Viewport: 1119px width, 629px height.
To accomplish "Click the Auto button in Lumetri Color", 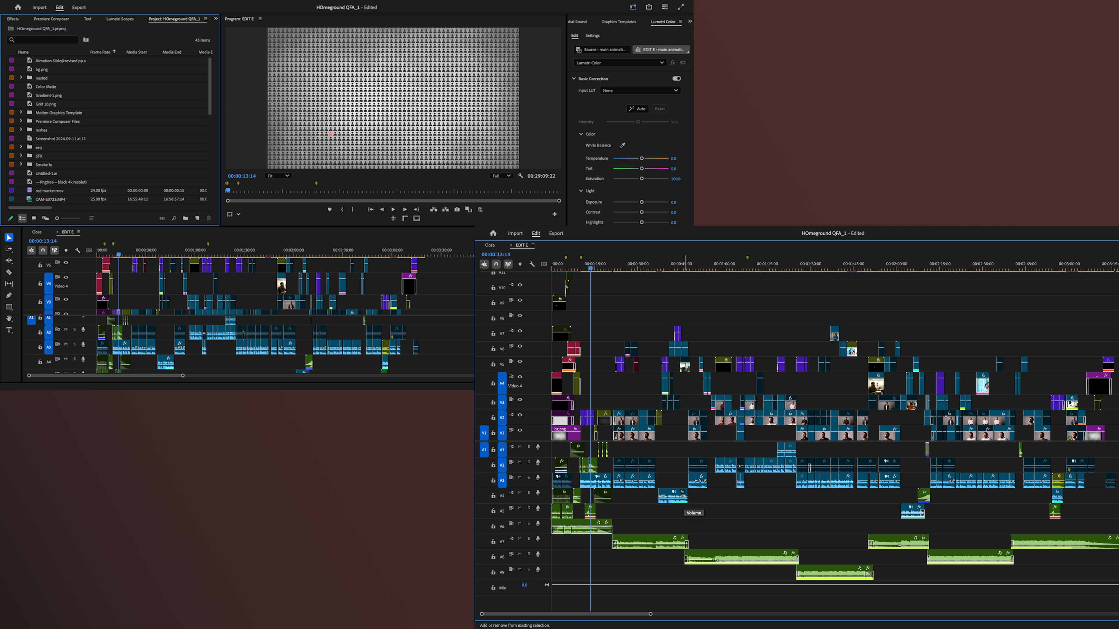I will tap(637, 109).
